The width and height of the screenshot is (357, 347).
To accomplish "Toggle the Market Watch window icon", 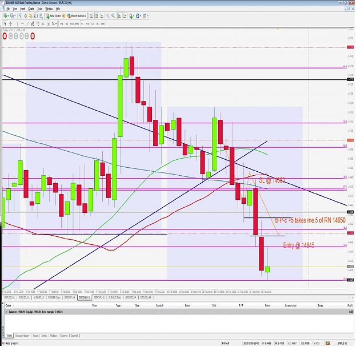I will coord(20,16).
